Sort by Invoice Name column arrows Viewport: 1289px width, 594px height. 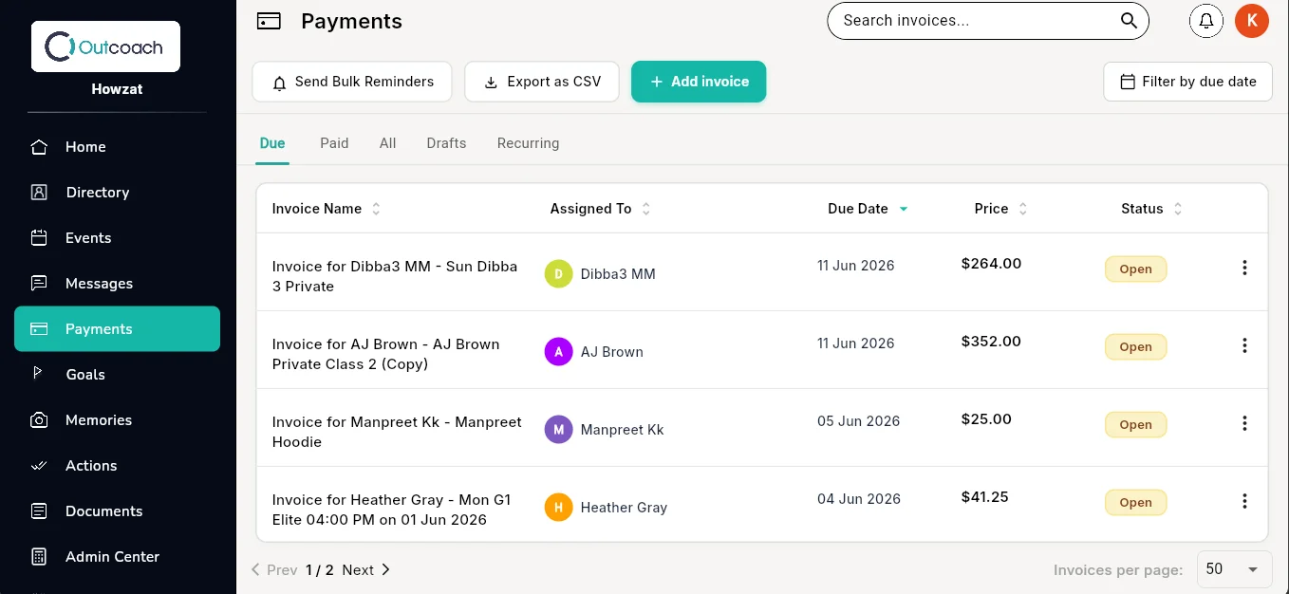point(376,209)
